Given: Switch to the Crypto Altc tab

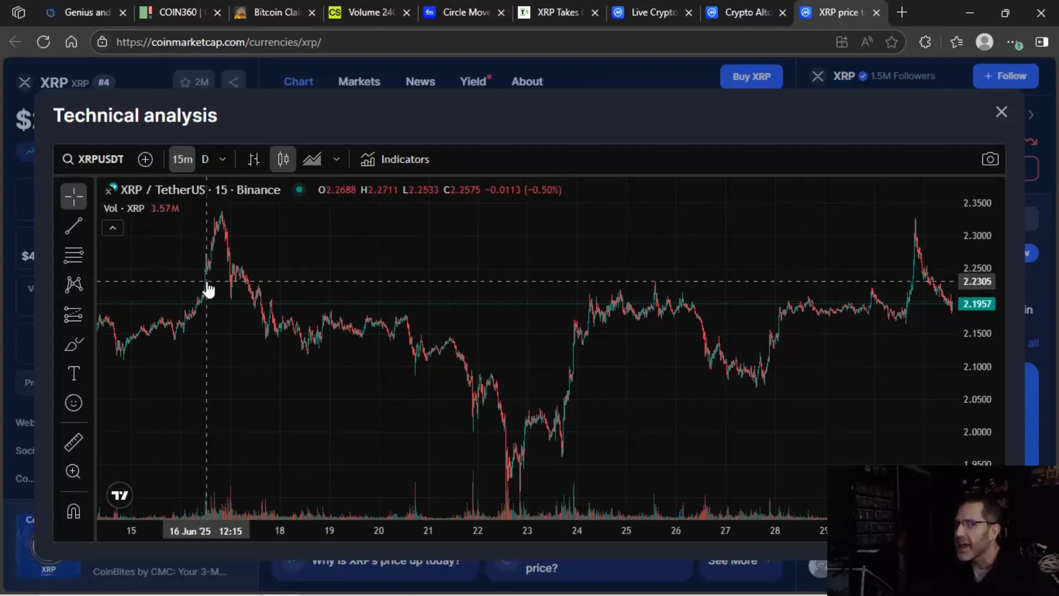Looking at the screenshot, I should [x=746, y=12].
